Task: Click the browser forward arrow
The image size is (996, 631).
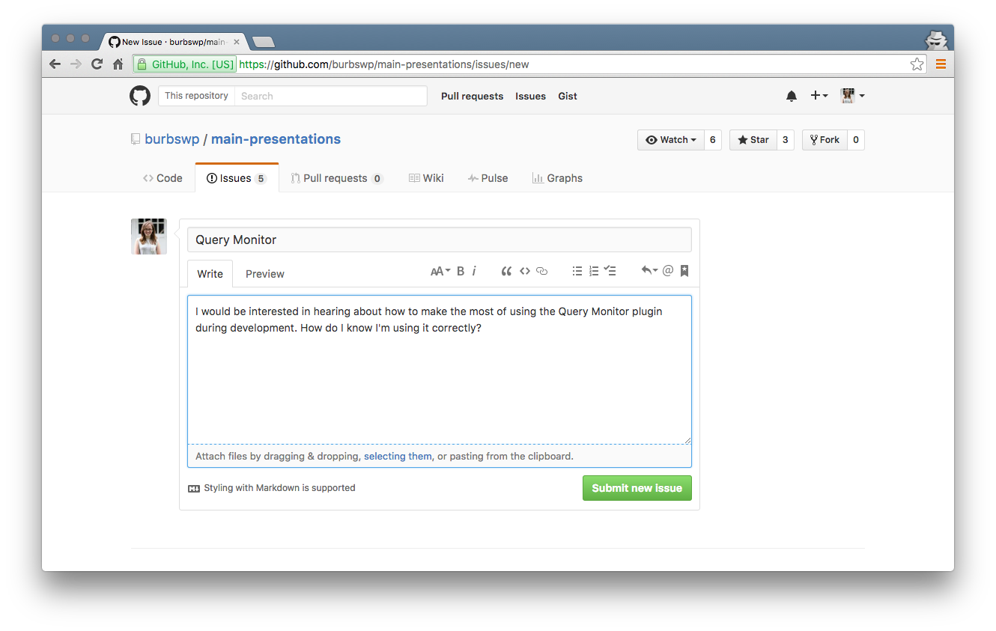Action: 76,64
